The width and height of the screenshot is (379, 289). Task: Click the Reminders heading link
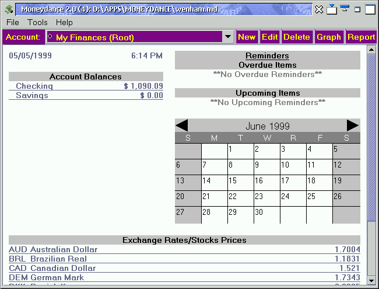(x=267, y=55)
